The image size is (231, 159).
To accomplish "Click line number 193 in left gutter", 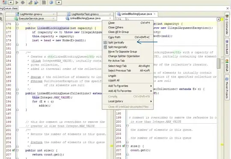I will (9, 98).
